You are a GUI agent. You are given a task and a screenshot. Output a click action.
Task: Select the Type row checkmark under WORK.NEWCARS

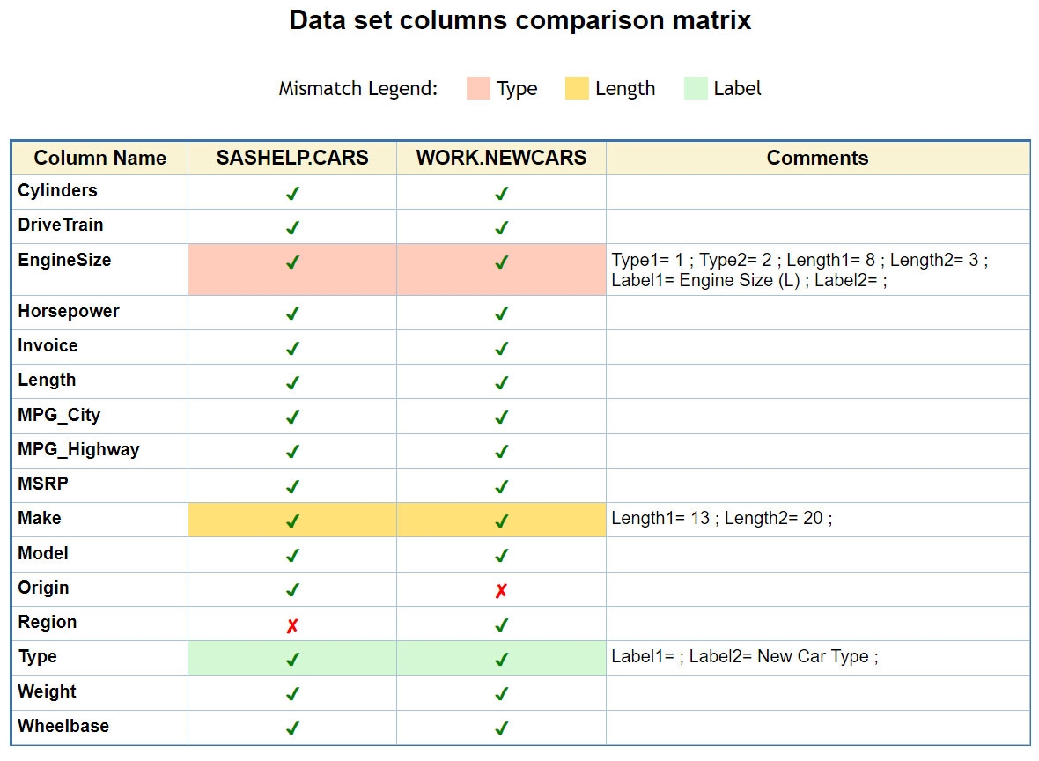[500, 657]
